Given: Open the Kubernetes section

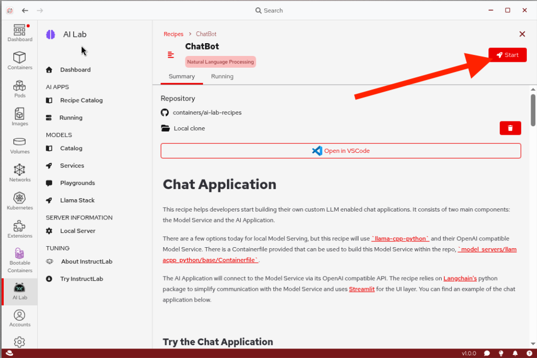Looking at the screenshot, I should click(19, 201).
